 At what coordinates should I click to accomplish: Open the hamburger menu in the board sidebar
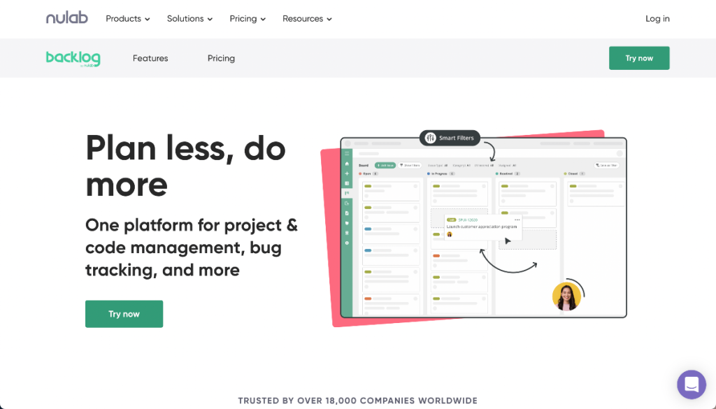[x=347, y=155]
